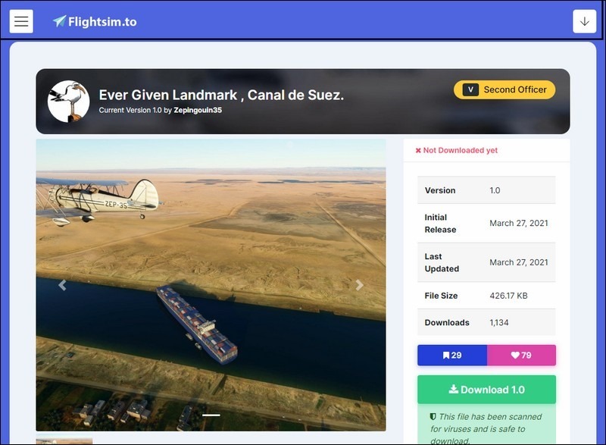Click the download arrow icon in header
606x445 pixels.
point(584,21)
